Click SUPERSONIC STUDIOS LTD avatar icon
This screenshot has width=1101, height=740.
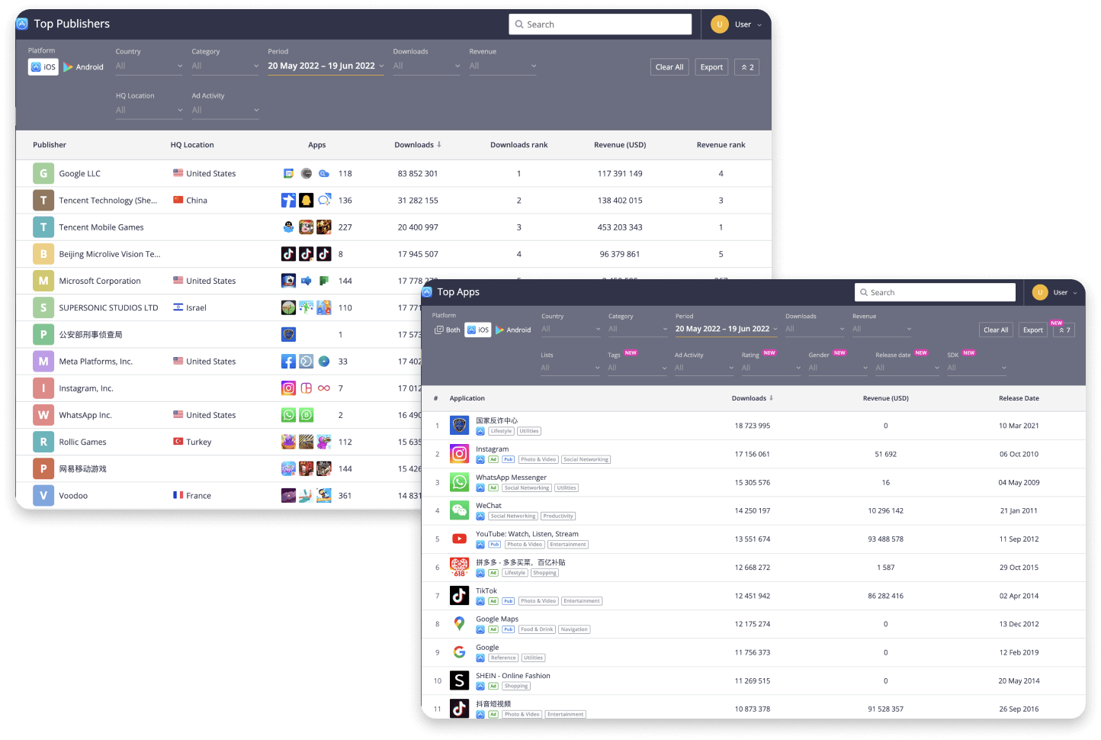tap(43, 308)
